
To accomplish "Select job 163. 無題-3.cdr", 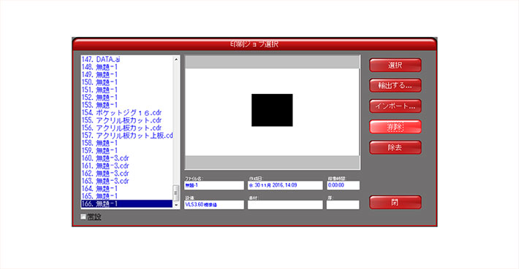I will pyautogui.click(x=127, y=181).
